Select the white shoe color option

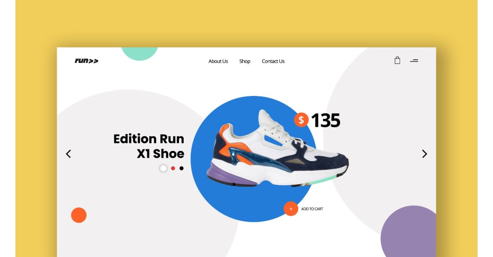pyautogui.click(x=163, y=168)
